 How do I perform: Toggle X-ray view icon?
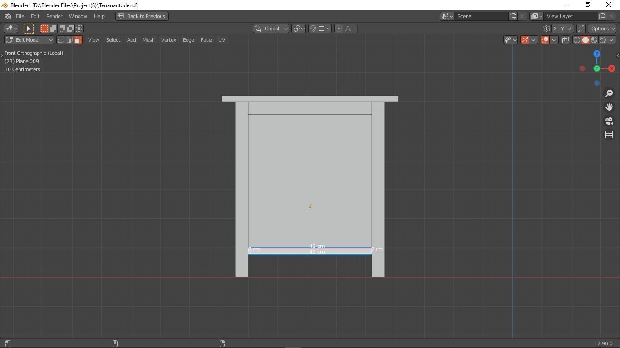click(x=566, y=40)
